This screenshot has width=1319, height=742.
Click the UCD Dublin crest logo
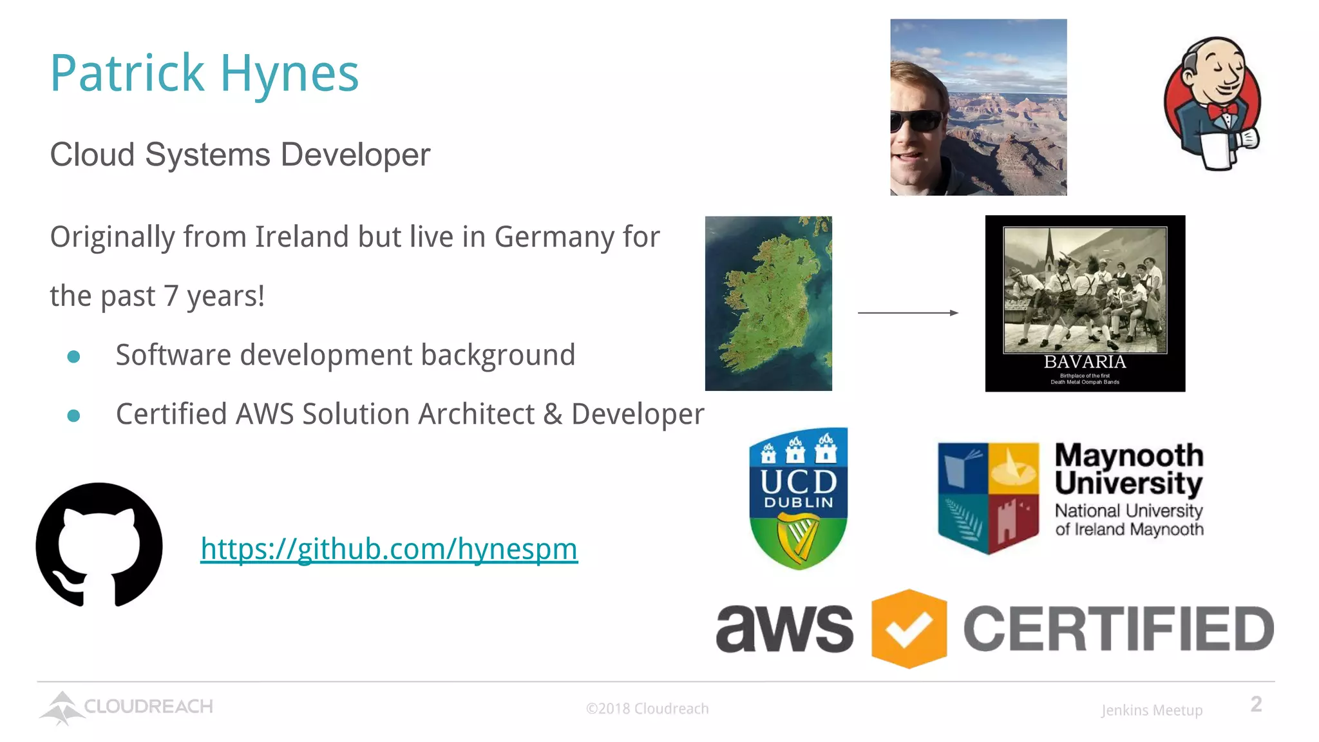(x=798, y=498)
